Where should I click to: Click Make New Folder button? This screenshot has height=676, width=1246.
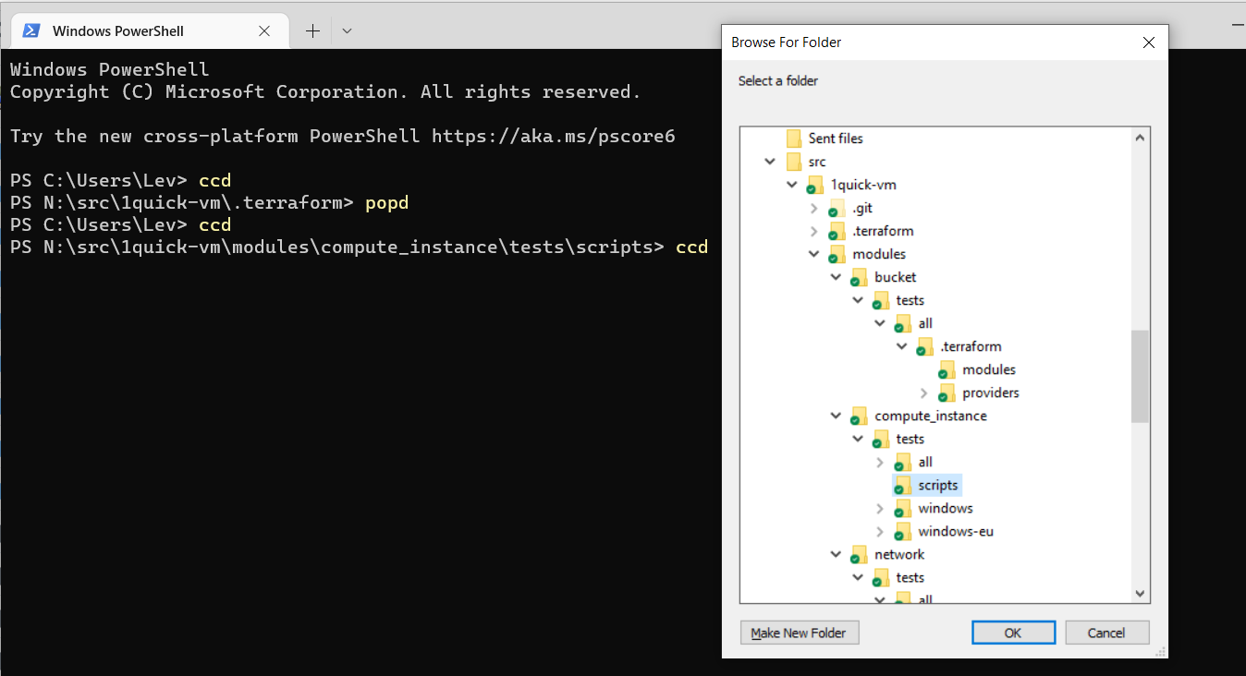point(800,633)
